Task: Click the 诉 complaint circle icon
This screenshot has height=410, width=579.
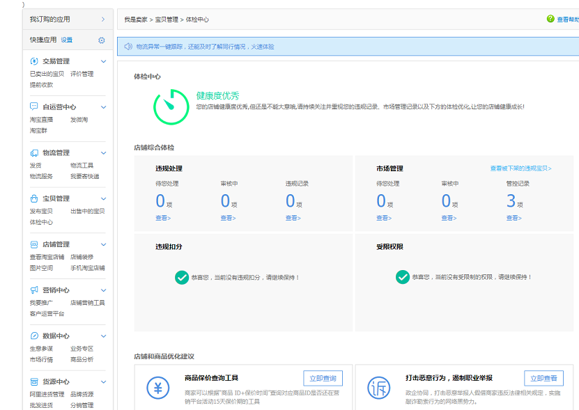Action: [x=379, y=388]
